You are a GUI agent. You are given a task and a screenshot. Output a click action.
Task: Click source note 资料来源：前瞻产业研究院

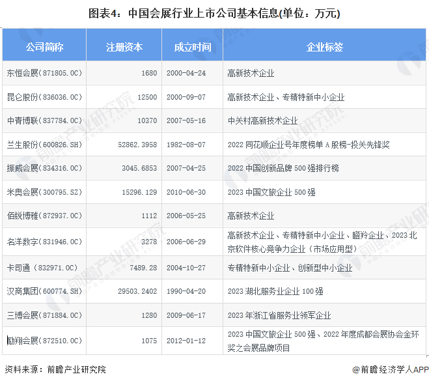pos(55,369)
